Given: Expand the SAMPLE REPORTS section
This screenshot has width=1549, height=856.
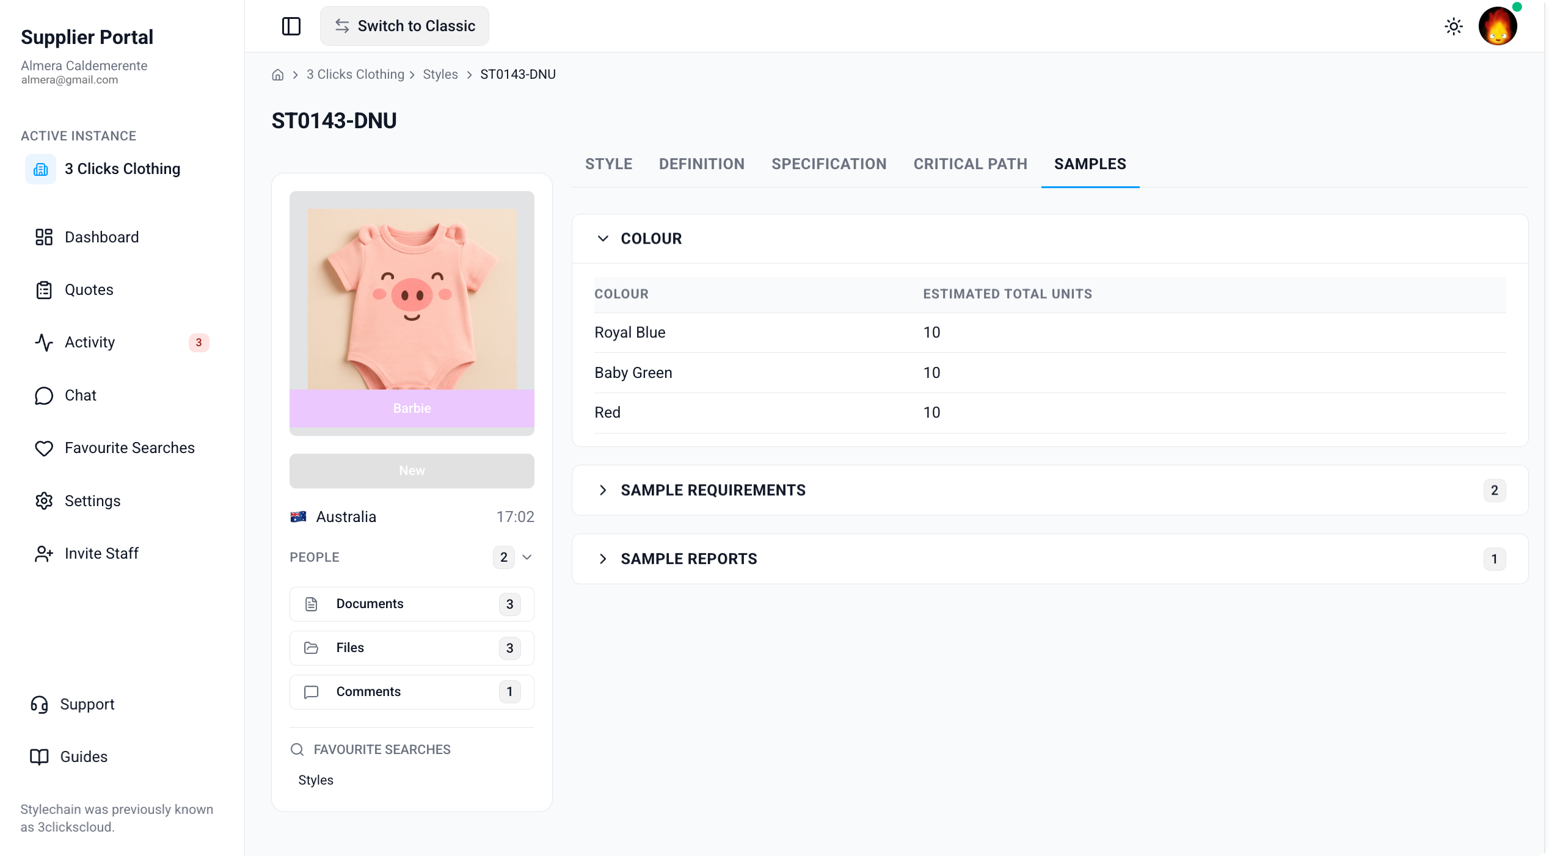Looking at the screenshot, I should click(x=1049, y=559).
